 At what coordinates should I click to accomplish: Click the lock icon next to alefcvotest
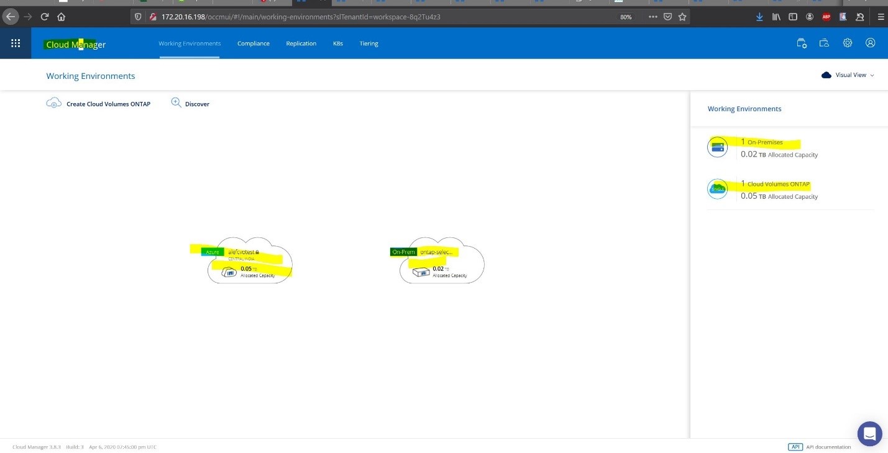(x=257, y=252)
